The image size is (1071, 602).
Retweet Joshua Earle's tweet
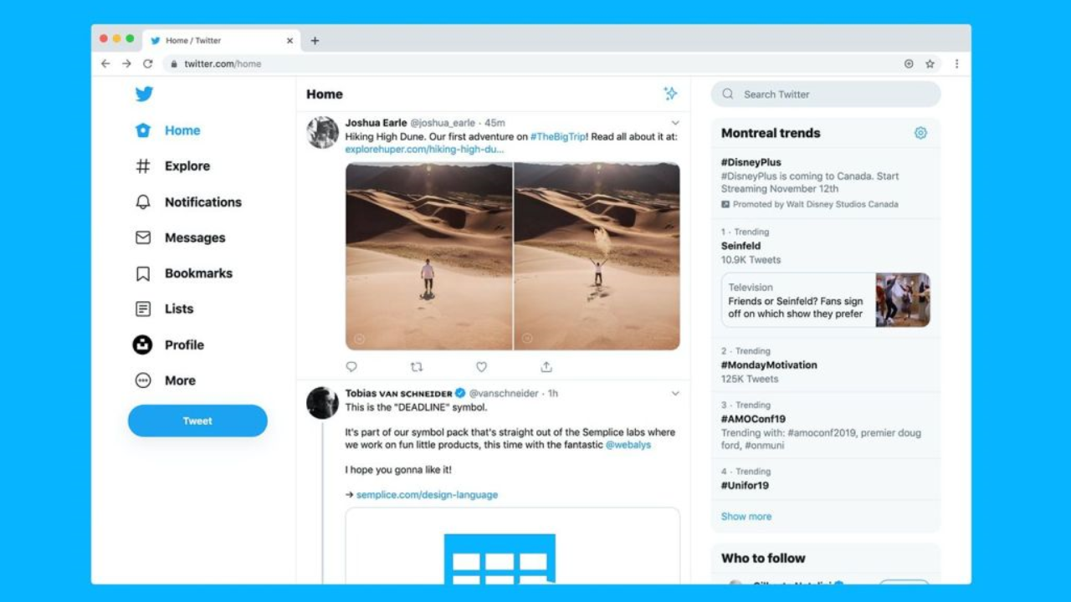tap(417, 367)
